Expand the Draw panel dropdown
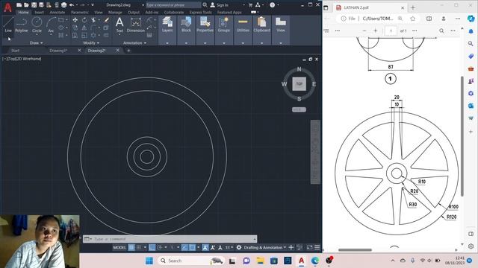 (37, 43)
